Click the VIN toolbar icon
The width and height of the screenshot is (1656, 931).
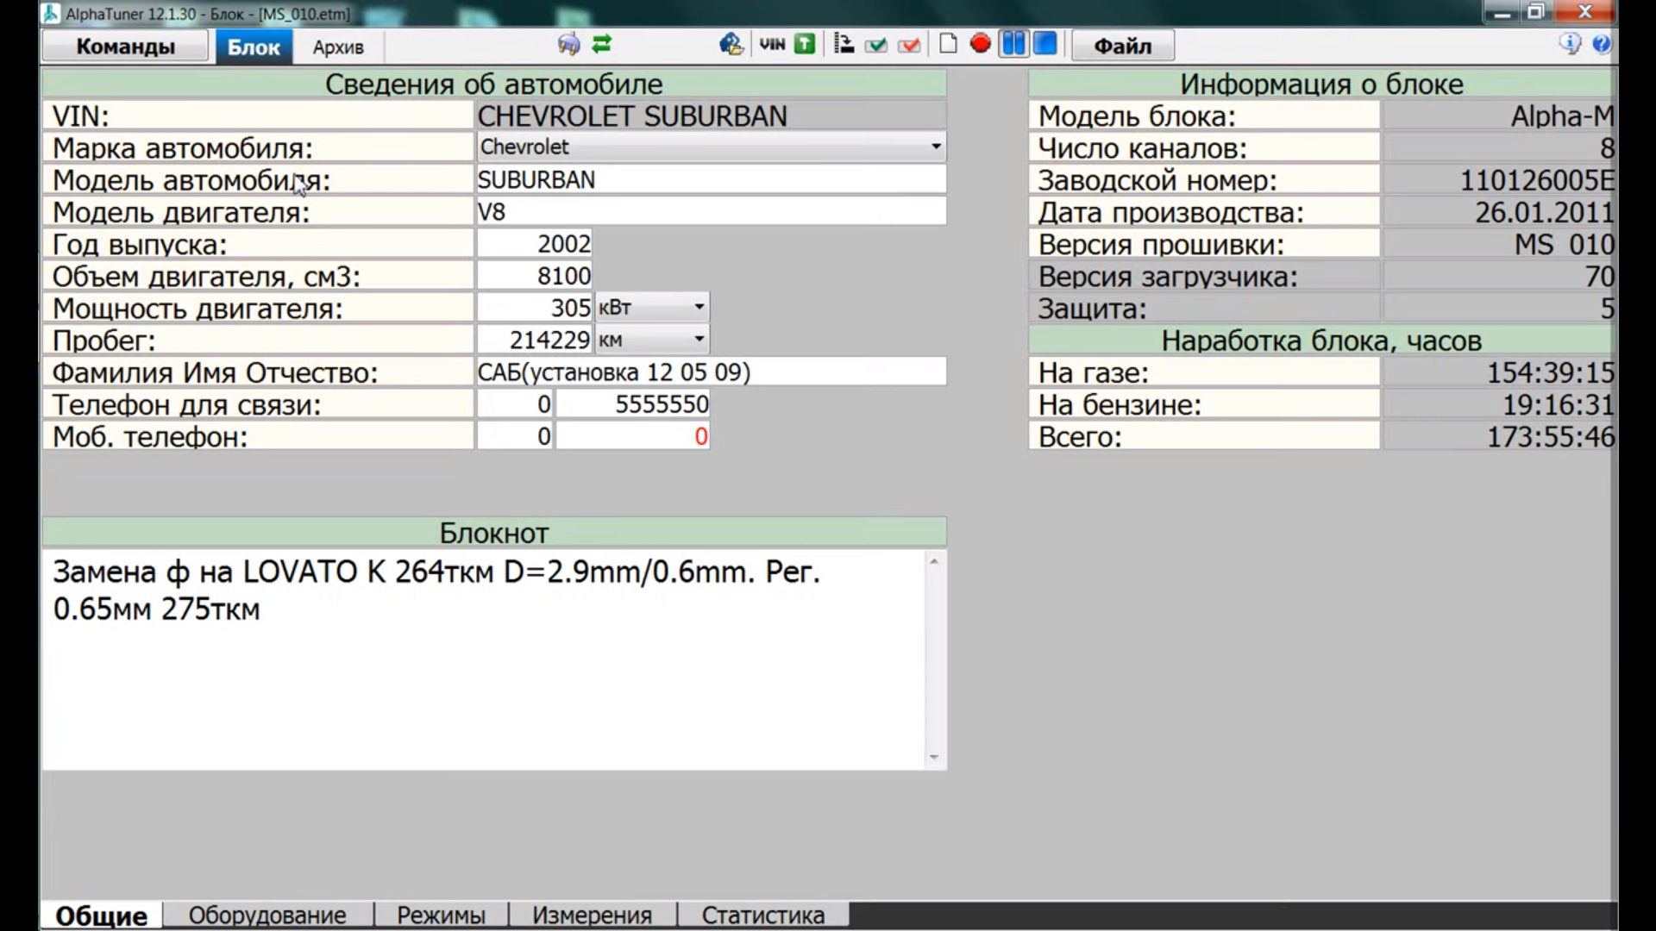pos(772,44)
